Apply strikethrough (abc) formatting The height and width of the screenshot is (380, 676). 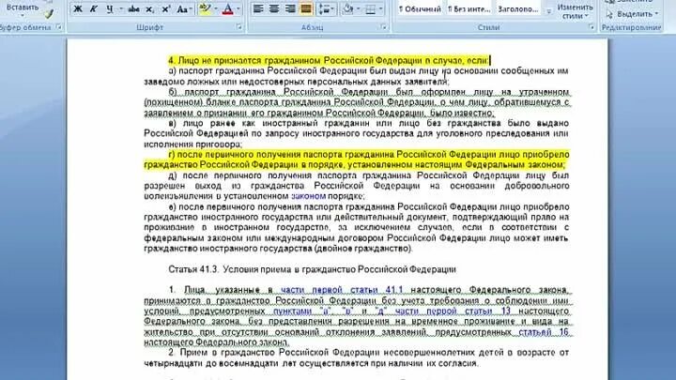(x=133, y=8)
